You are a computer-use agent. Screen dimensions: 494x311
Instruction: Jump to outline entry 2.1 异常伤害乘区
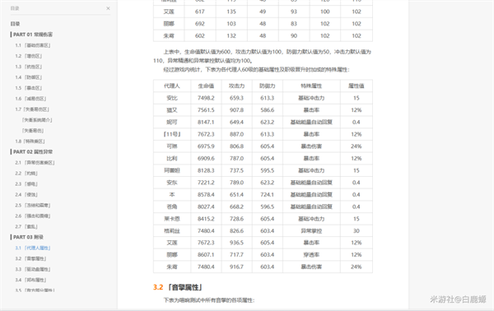(35, 163)
